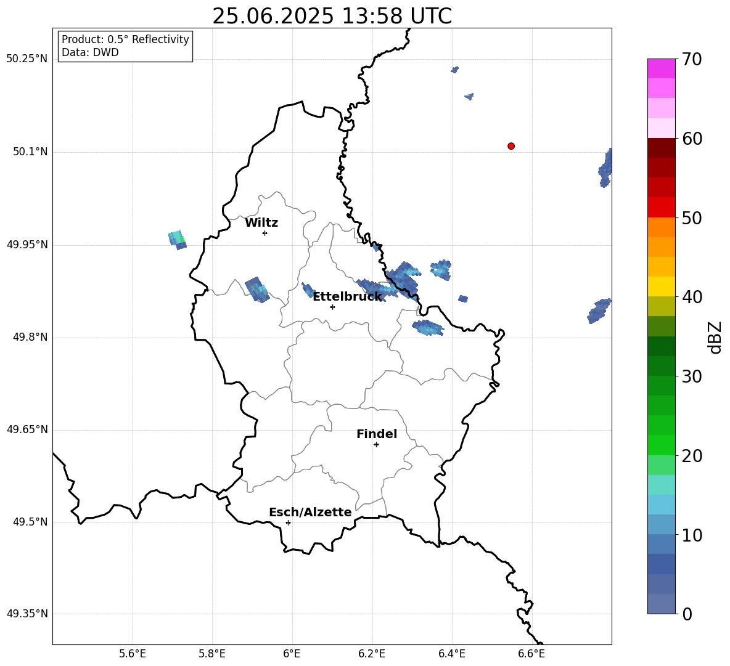This screenshot has height=666, width=730.
Task: Click the 6.4°E longitude label
Action: tap(451, 654)
